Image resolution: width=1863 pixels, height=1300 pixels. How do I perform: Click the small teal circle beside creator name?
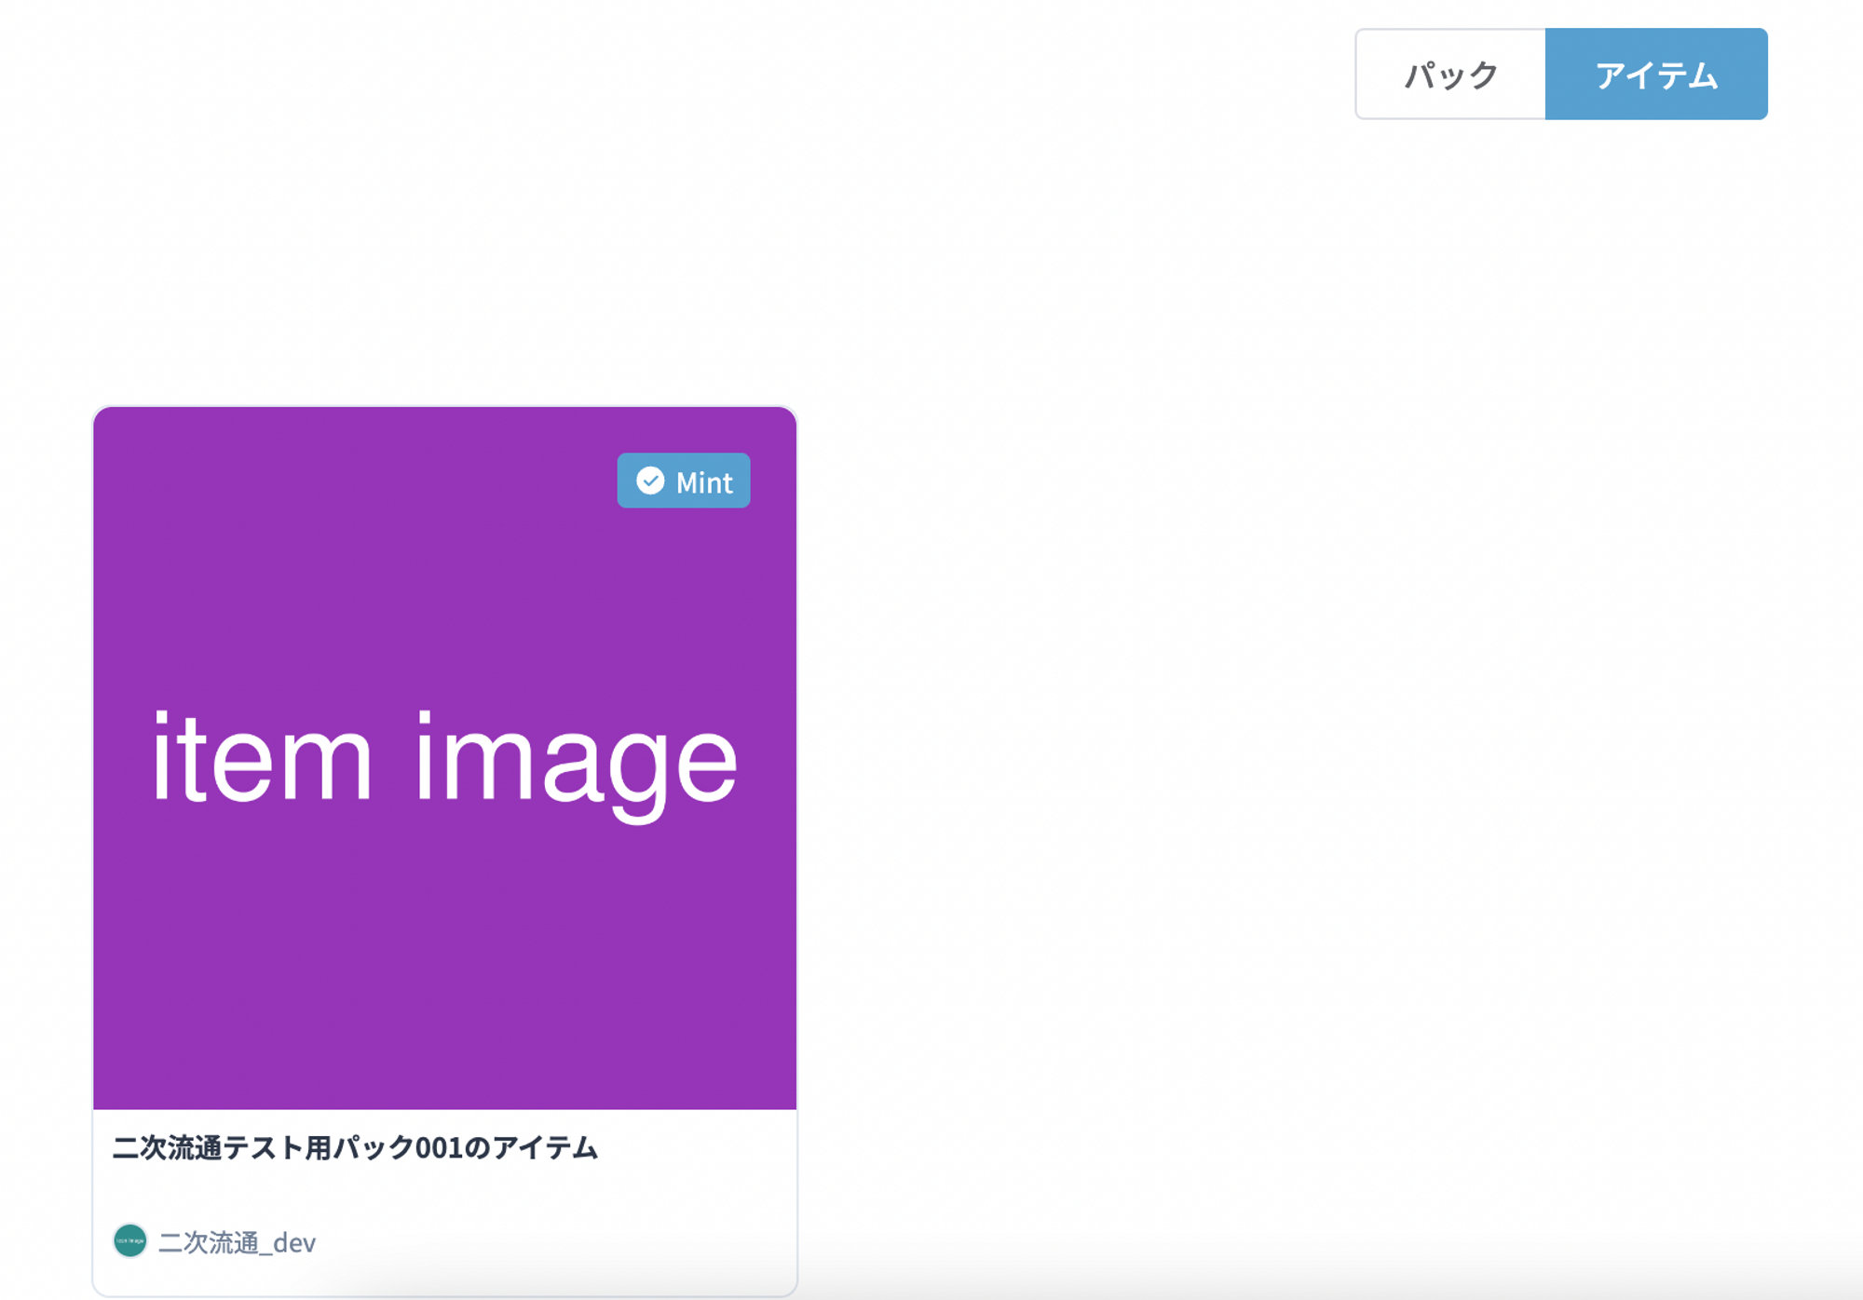[x=130, y=1240]
